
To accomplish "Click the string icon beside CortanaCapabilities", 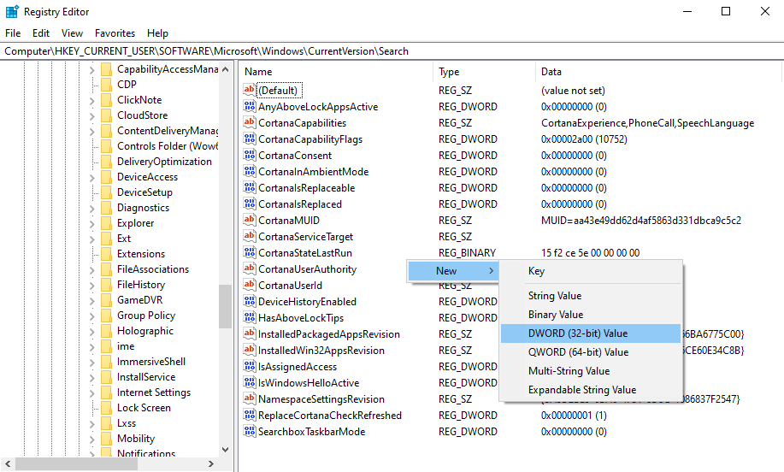I will point(249,122).
